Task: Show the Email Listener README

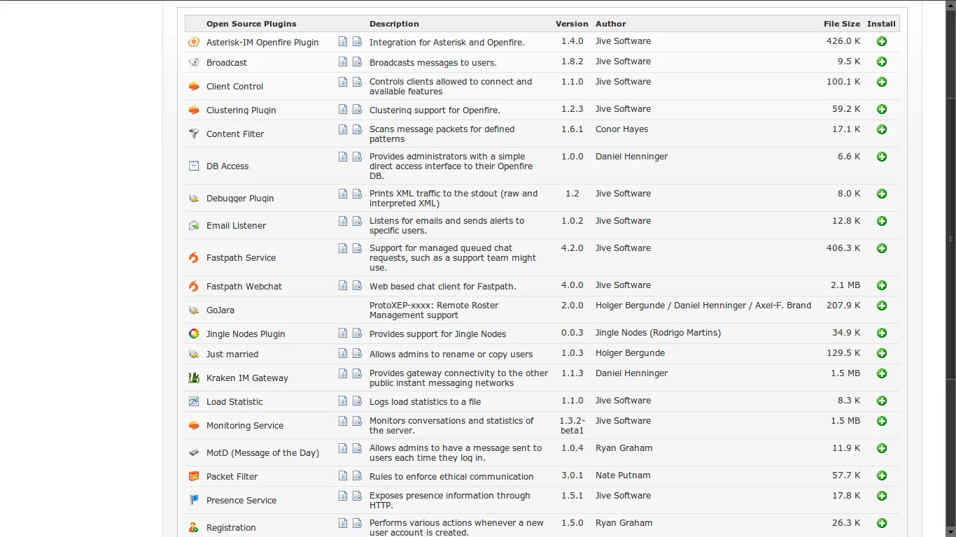Action: 343,221
